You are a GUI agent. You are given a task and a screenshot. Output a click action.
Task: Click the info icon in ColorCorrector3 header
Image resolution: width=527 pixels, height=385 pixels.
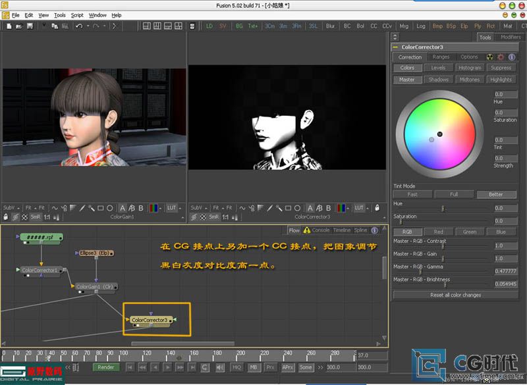tap(512, 57)
